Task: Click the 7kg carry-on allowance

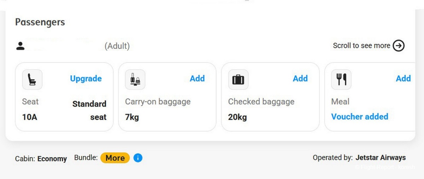Action: pyautogui.click(x=132, y=117)
